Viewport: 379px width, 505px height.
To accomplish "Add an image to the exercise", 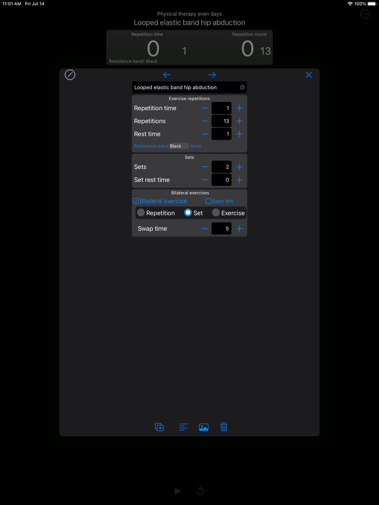I will 204,427.
